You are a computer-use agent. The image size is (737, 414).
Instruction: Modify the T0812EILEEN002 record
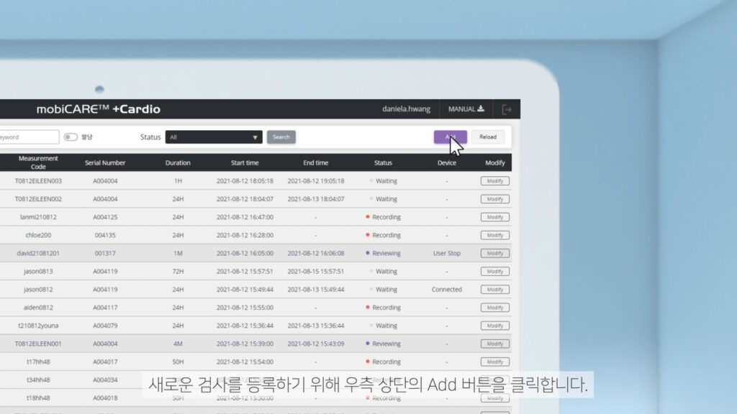[x=495, y=199]
